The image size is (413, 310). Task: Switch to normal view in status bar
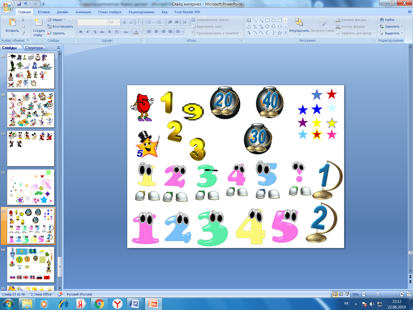tap(335, 294)
